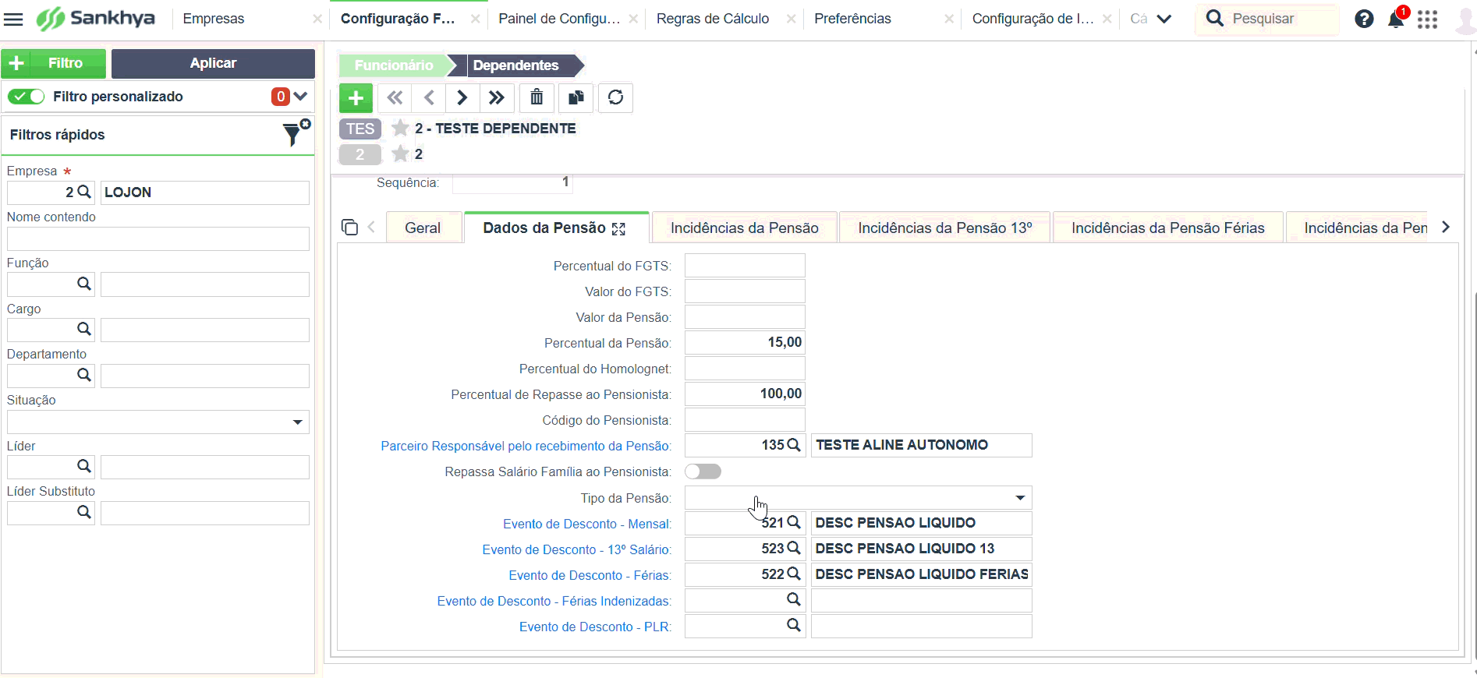Go to first record with double-left arrows
The height and width of the screenshot is (678, 1477).
(395, 98)
